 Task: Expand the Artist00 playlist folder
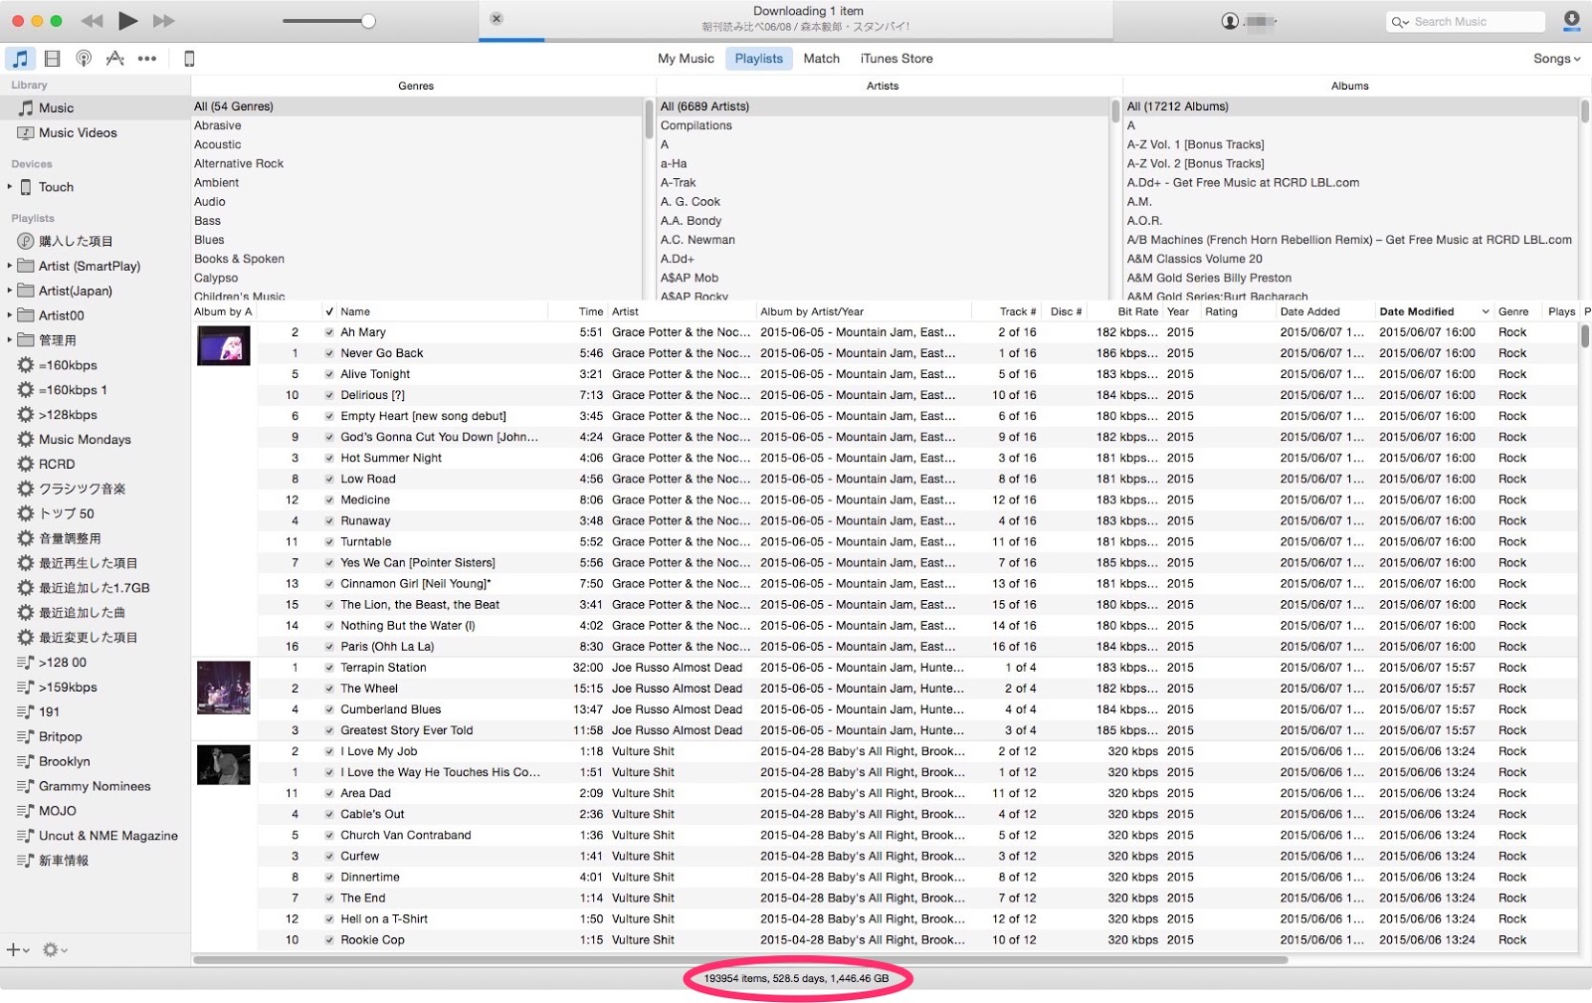pyautogui.click(x=10, y=314)
